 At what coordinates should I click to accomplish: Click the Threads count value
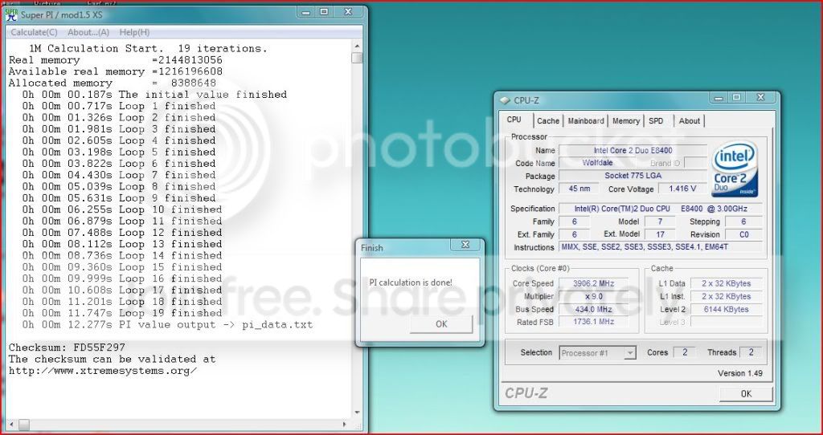tap(751, 352)
